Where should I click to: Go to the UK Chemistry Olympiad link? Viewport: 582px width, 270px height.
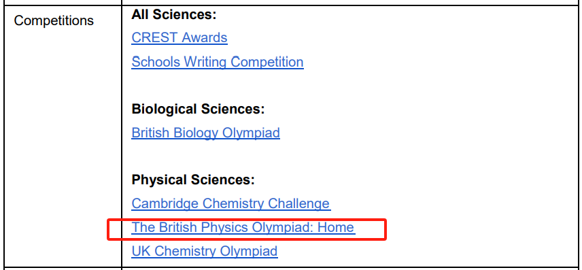(x=205, y=251)
